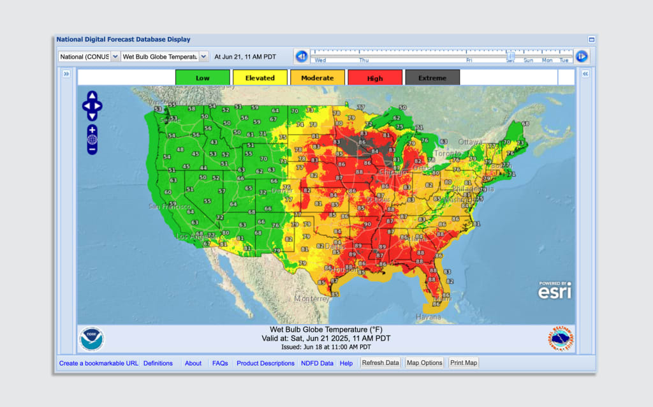Collapse the right side panel chevrons
The height and width of the screenshot is (407, 653).
585,74
